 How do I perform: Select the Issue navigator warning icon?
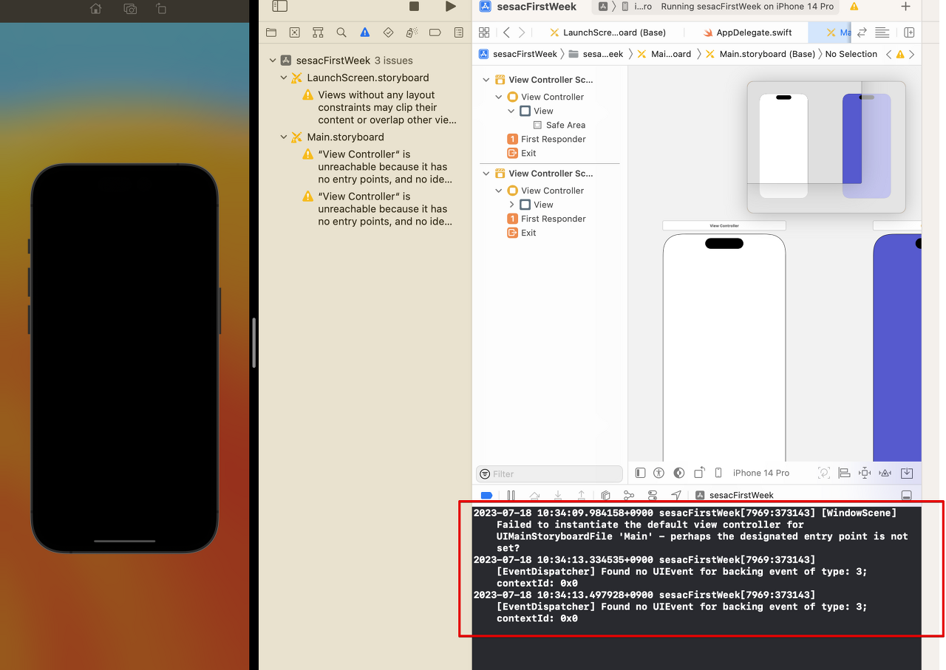364,33
